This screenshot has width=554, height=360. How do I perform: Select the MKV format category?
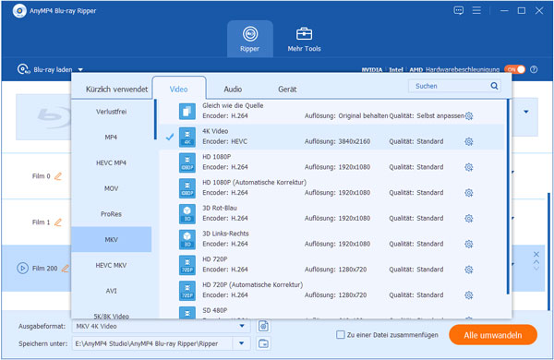coord(112,239)
